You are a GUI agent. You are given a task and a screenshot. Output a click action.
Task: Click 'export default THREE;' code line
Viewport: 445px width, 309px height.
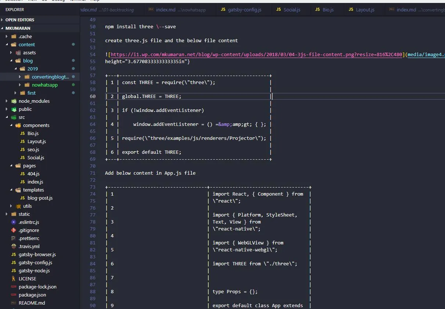(152, 152)
